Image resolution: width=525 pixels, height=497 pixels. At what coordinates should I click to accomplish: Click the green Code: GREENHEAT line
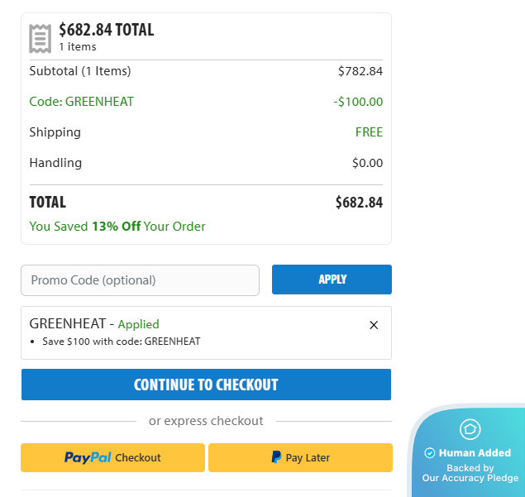[81, 102]
